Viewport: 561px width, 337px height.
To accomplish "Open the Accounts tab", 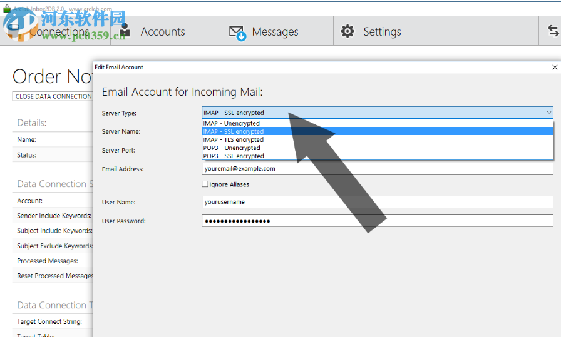I will click(x=167, y=31).
